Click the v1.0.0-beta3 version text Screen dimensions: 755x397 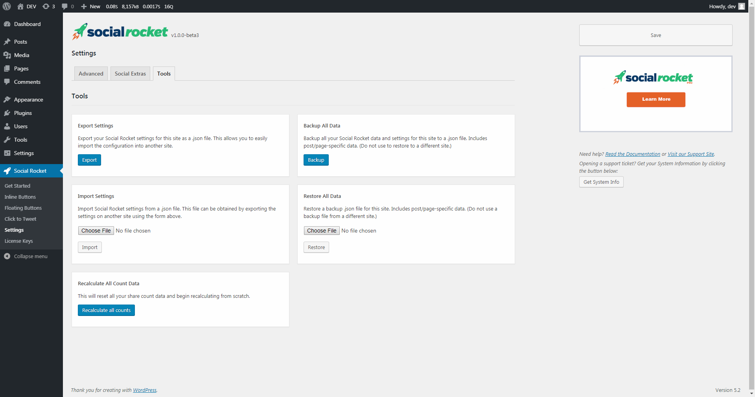pyautogui.click(x=185, y=35)
